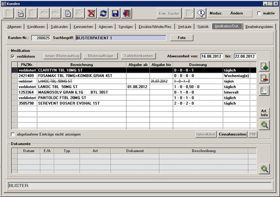The width and height of the screenshot is (280, 197).
Task: Open the Bearbeitungsdaten tab
Action: [259, 27]
